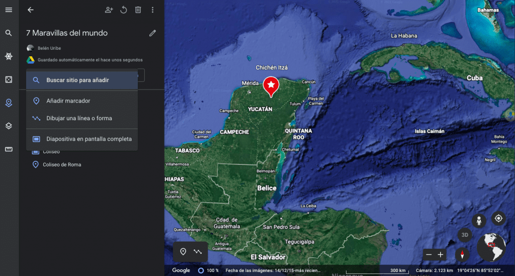This screenshot has width=515, height=276.
Task: Choose 'Dibujar una línea o forma'
Action: 79,118
